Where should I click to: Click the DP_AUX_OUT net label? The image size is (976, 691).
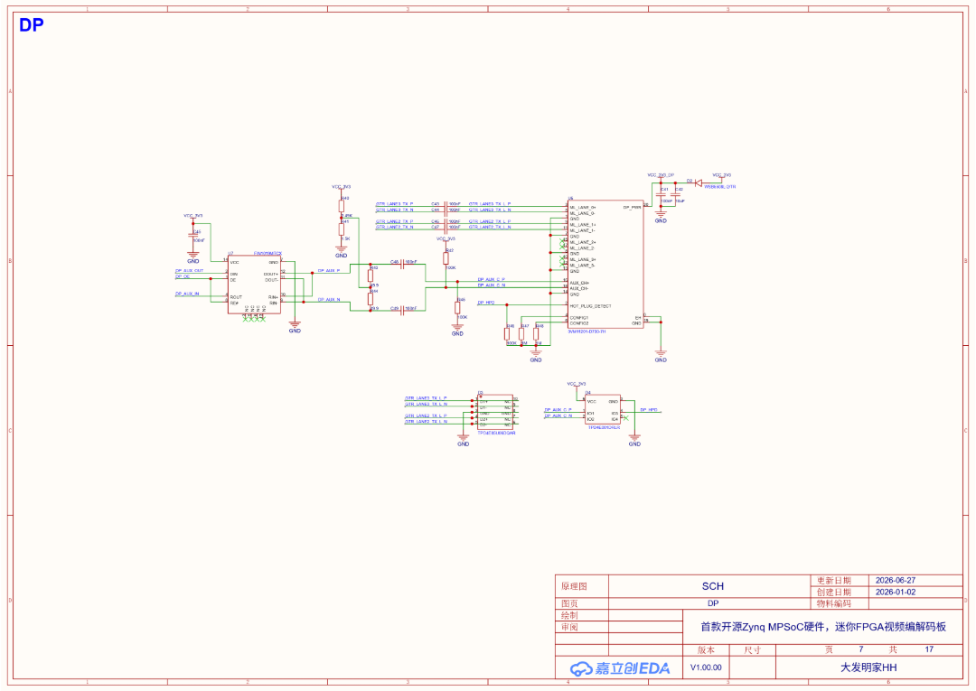(189, 271)
